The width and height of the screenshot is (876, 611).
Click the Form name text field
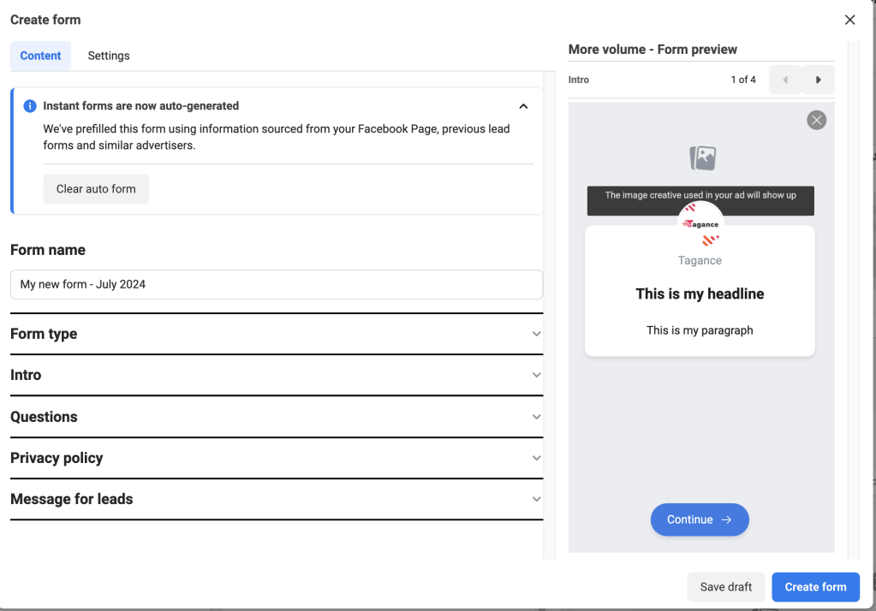[276, 284]
